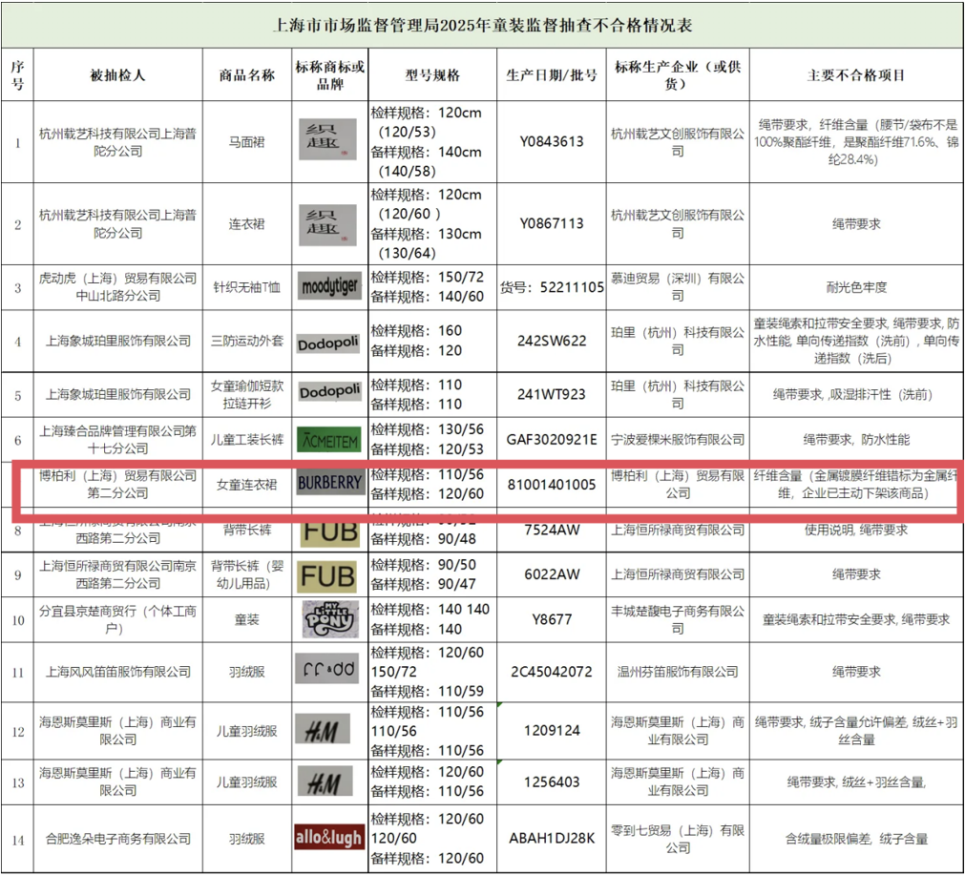Click the BURBERRY brand logo
The height and width of the screenshot is (875, 965).
point(329,483)
